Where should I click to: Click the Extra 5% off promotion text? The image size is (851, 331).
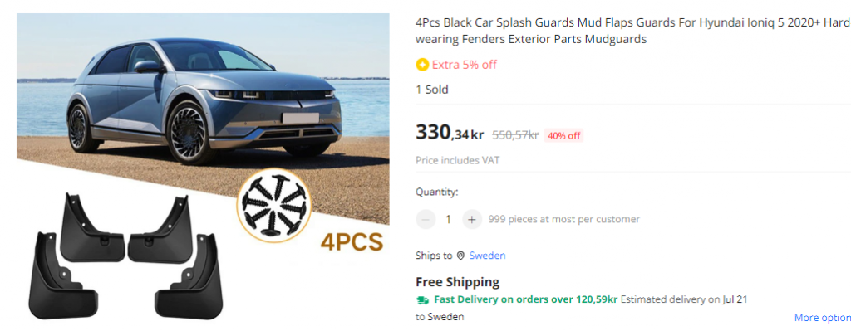tap(464, 65)
